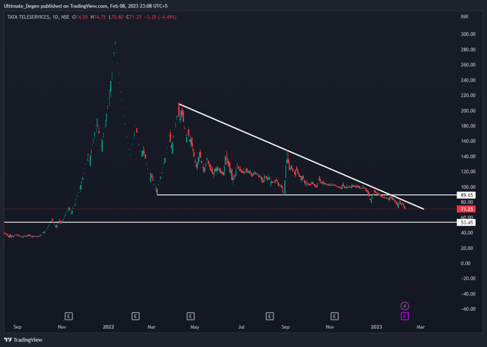The width and height of the screenshot is (487, 347).
Task: Click the 100.00 price axis label
Action: coord(468,187)
